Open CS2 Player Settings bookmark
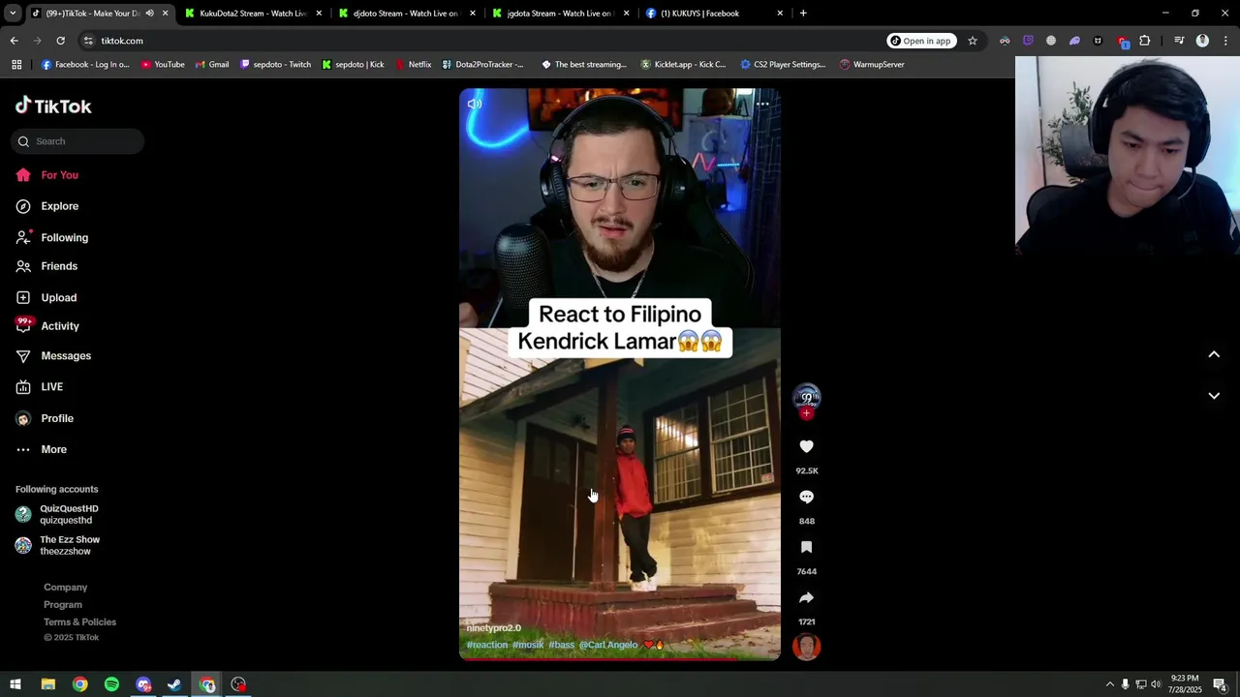 coord(783,65)
